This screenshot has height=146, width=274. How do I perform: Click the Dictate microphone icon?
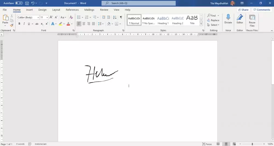click(x=228, y=17)
